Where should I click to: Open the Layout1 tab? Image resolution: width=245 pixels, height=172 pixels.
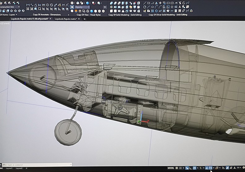[x=9, y=168]
